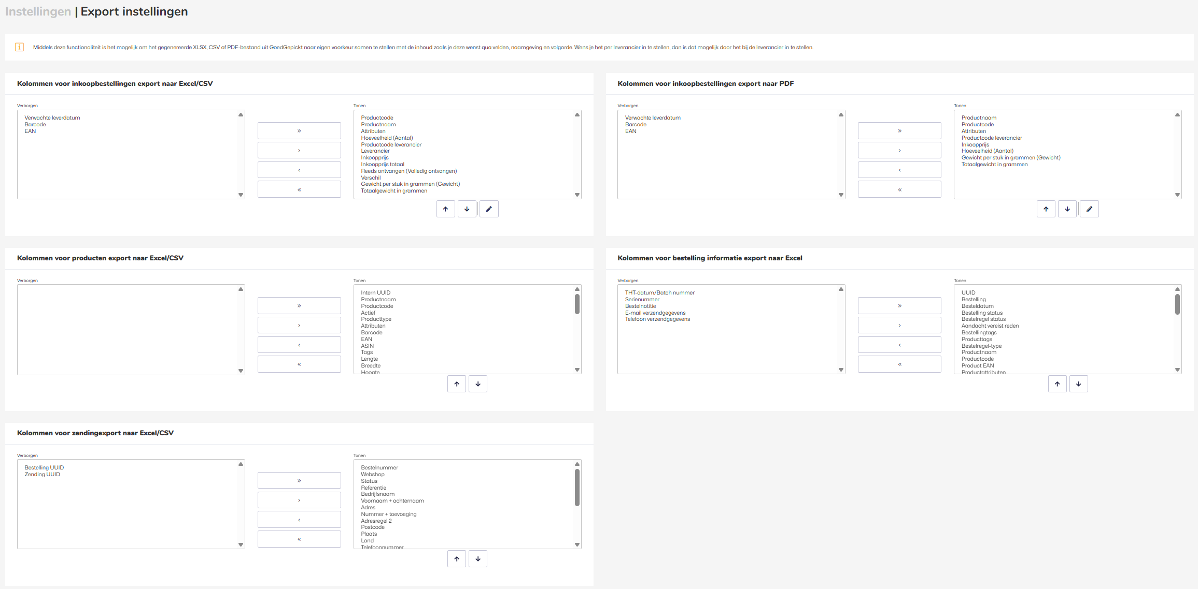Select 'Productcode leverancier' in PDF Tonen list
This screenshot has width=1198, height=589.
point(991,138)
